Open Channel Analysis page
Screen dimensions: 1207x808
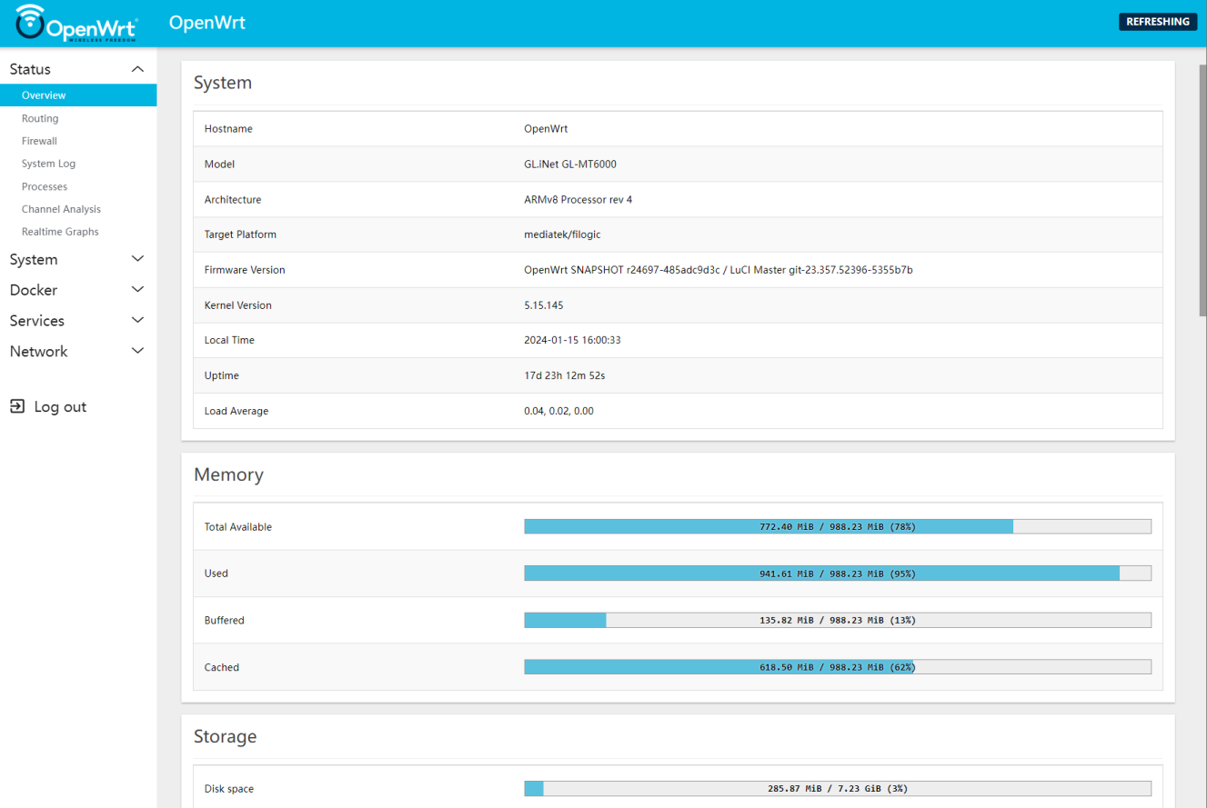61,209
